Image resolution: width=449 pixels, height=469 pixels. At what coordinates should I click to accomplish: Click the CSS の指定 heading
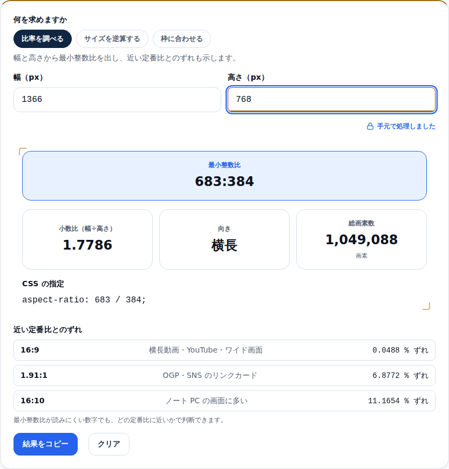pos(43,284)
